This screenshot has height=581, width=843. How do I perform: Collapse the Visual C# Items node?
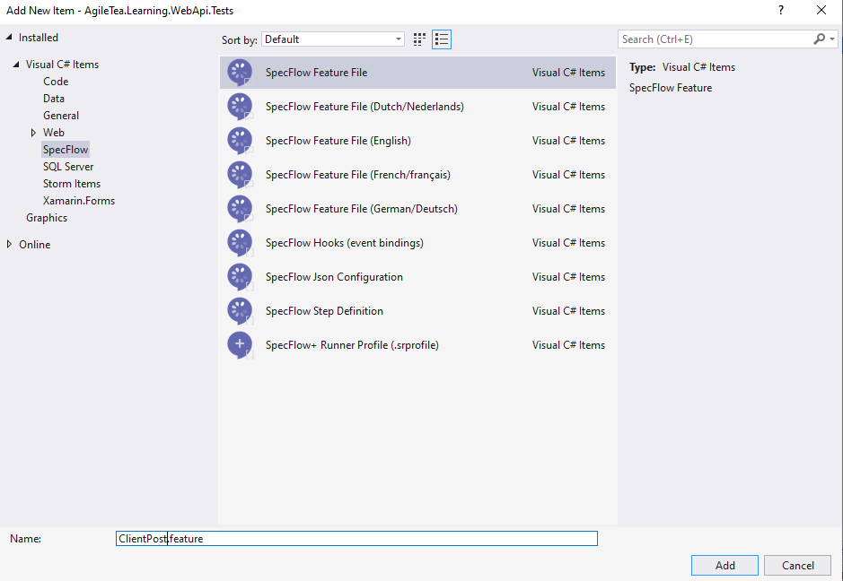tap(16, 65)
